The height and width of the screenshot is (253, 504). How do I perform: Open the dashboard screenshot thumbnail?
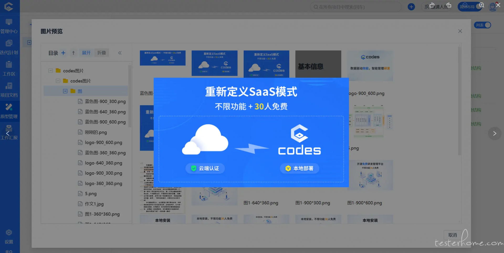371,122
